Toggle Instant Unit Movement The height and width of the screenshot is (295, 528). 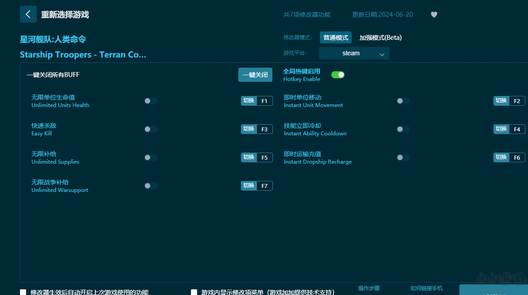click(403, 101)
